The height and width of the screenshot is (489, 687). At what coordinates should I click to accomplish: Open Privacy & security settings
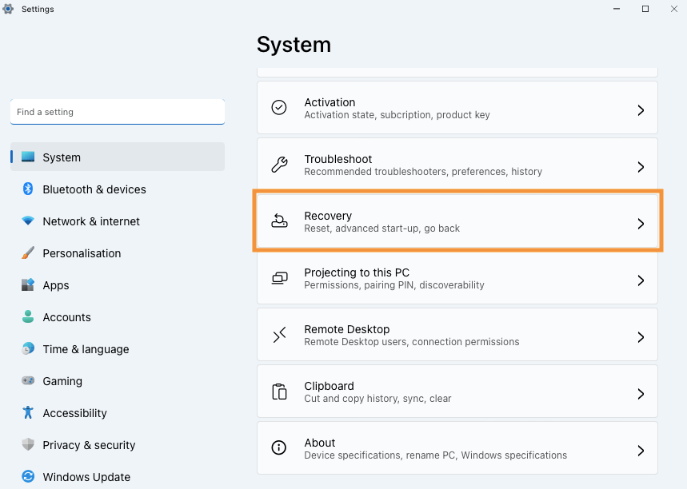coord(89,445)
